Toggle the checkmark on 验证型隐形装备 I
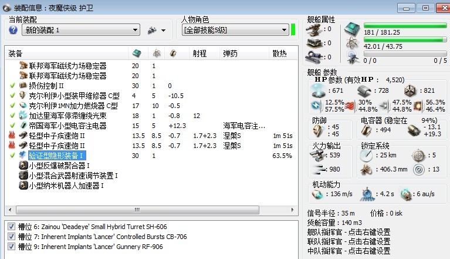Screen dimensions: 450x259 point(12,156)
